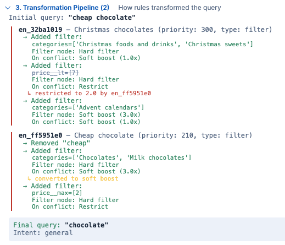Open the '3. Transformation Pipeline (2)' heading
Image resolution: width=285 pixels, height=245 pixels.
(x=62, y=8)
